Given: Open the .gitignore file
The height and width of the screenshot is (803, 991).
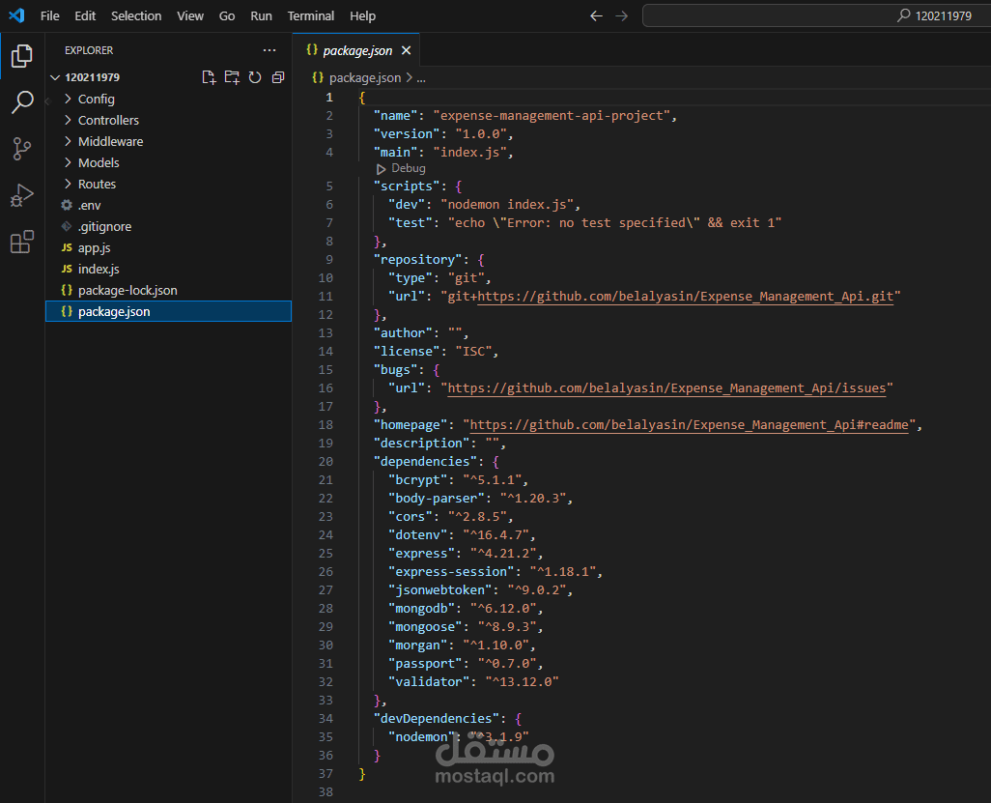Looking at the screenshot, I should pos(168,226).
